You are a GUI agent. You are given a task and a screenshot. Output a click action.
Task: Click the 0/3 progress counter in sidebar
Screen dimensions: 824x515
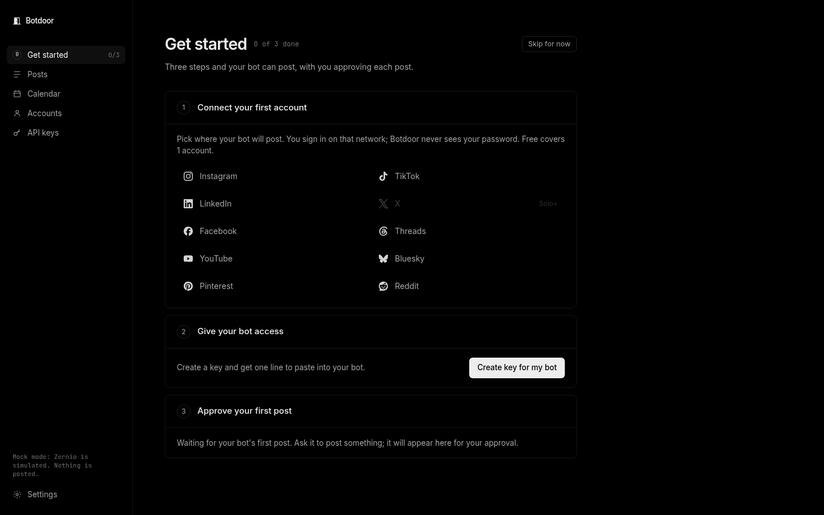[x=114, y=55]
